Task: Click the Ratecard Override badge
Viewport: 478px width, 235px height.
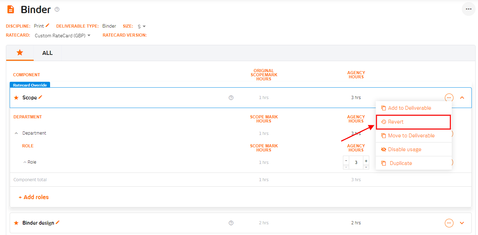Action: tap(30, 85)
